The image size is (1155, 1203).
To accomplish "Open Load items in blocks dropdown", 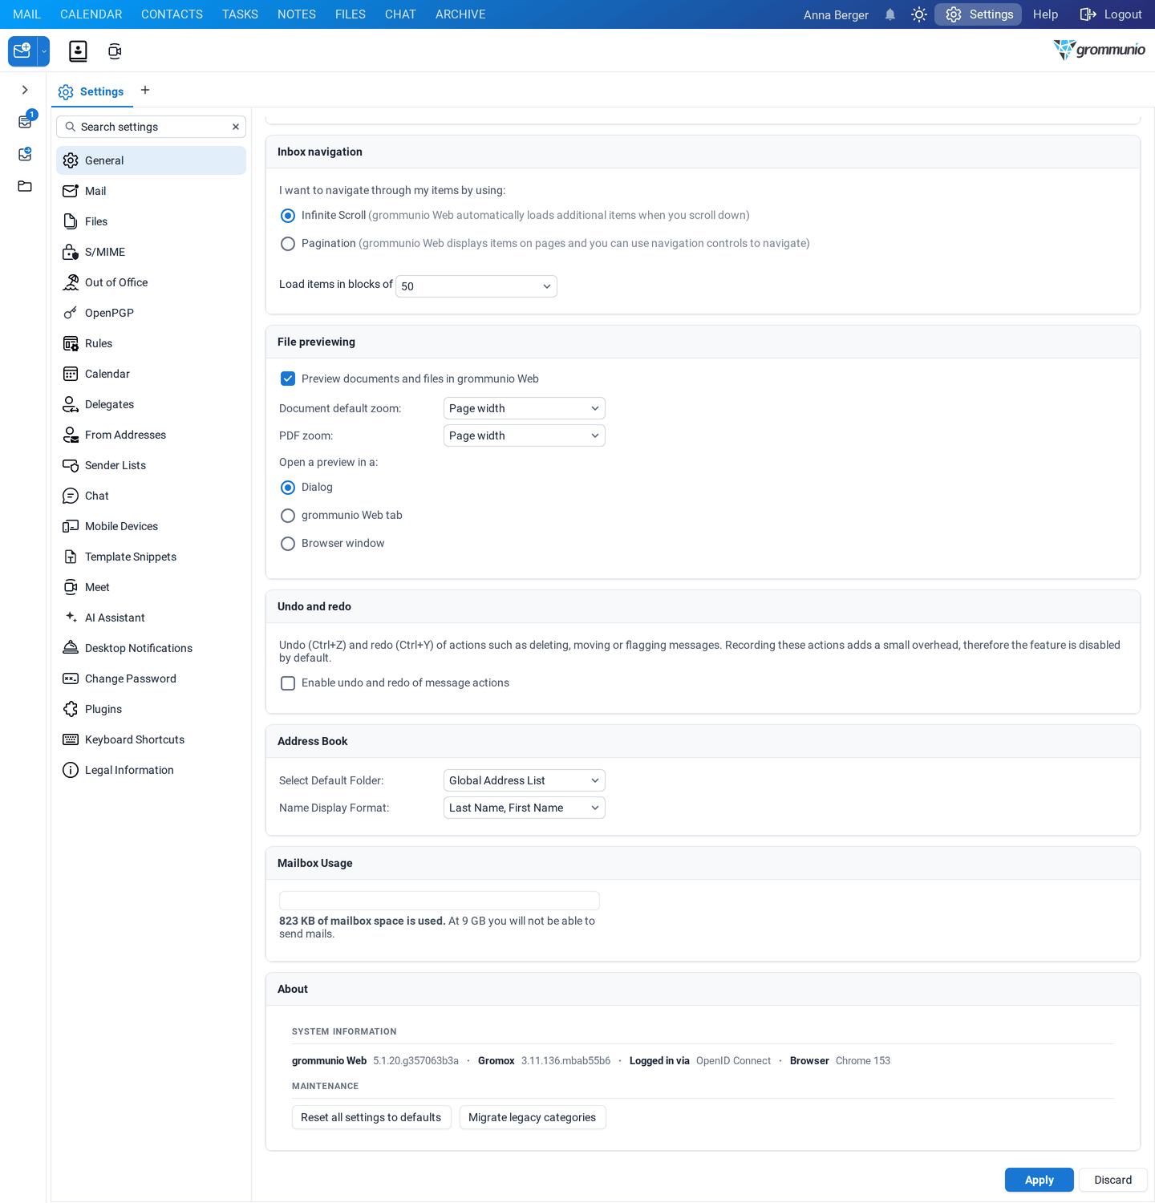I will click(476, 286).
